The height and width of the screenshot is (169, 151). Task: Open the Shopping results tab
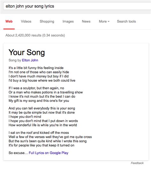click(x=47, y=21)
